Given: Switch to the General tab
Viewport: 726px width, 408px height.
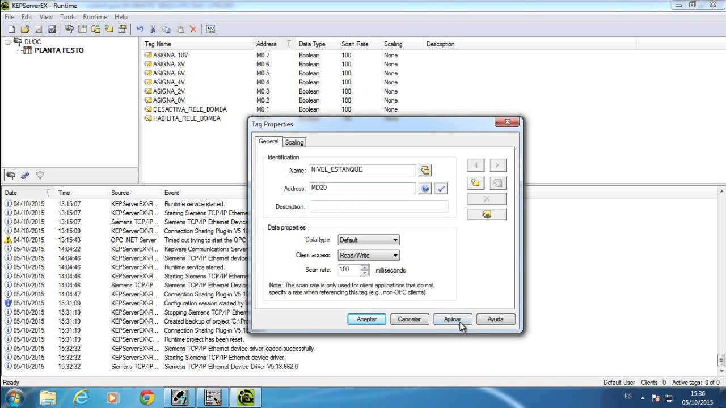Looking at the screenshot, I should coord(269,142).
